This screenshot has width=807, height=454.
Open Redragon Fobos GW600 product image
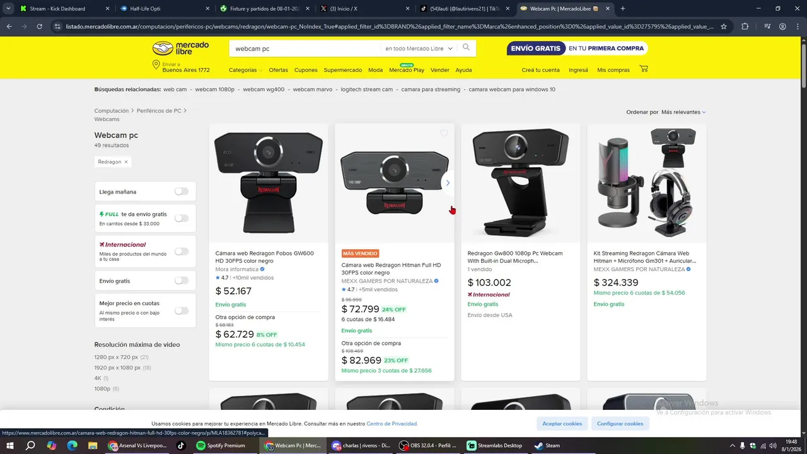pos(269,183)
